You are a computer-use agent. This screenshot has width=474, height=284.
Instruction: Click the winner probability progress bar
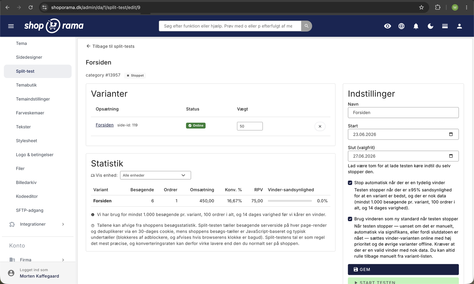290,201
